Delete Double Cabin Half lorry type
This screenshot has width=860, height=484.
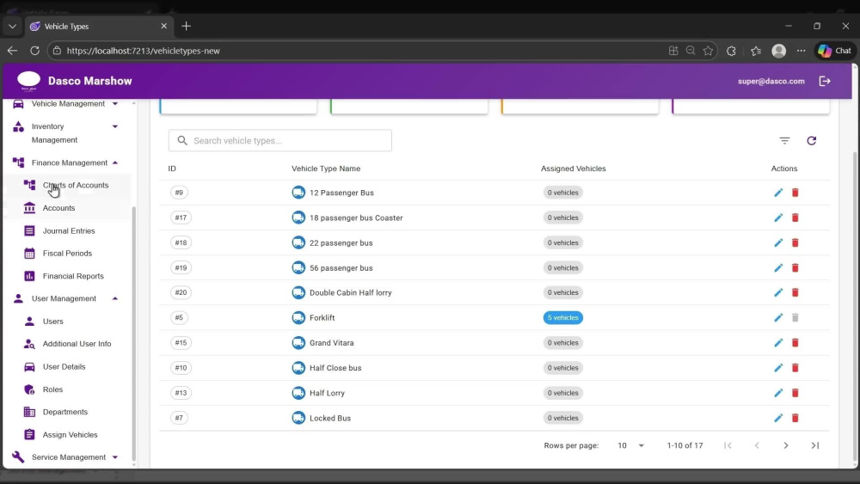pos(795,292)
